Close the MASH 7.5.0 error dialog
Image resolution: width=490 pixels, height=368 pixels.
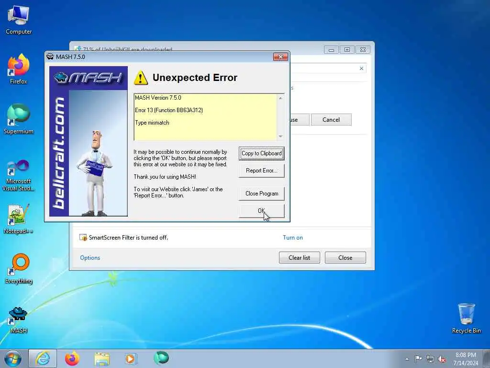pyautogui.click(x=280, y=57)
